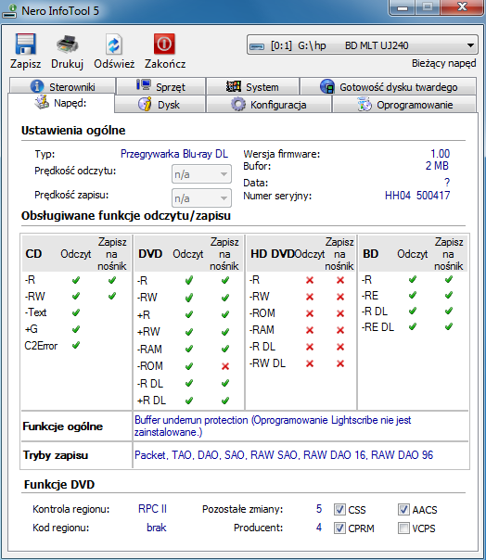Enable the VCPS checkbox
This screenshot has height=560, width=486.
pyautogui.click(x=403, y=528)
